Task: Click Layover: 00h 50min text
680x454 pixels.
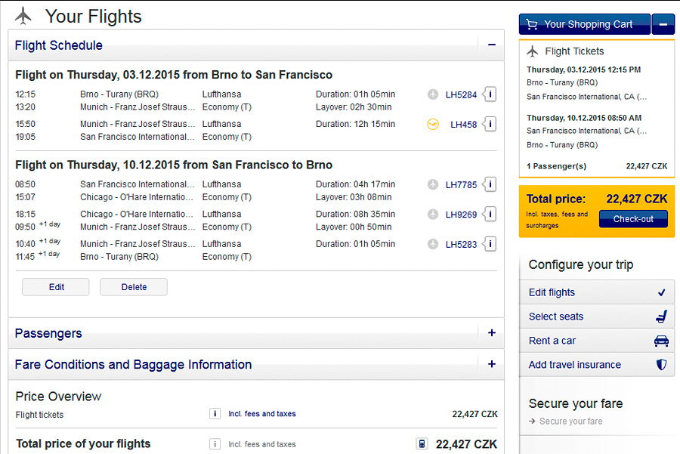Action: (x=354, y=227)
